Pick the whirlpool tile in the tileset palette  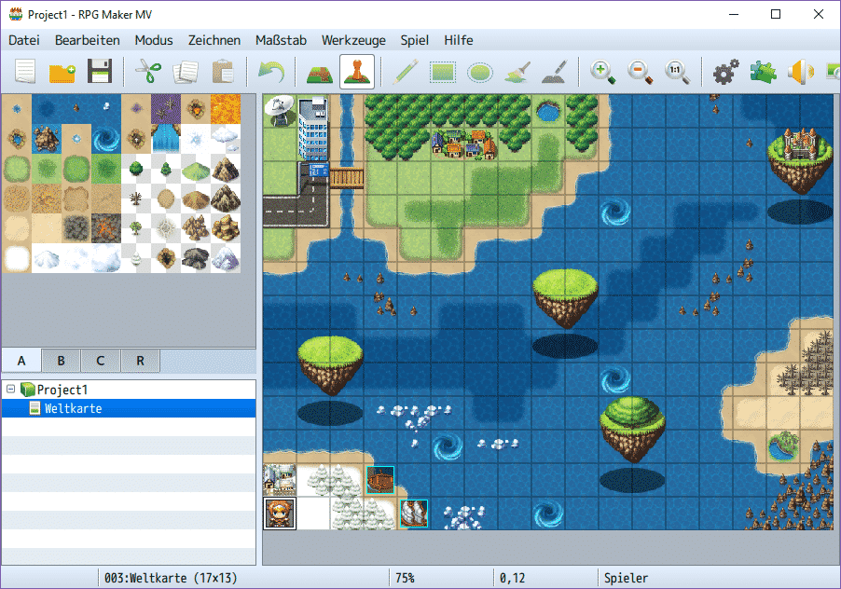tap(106, 139)
